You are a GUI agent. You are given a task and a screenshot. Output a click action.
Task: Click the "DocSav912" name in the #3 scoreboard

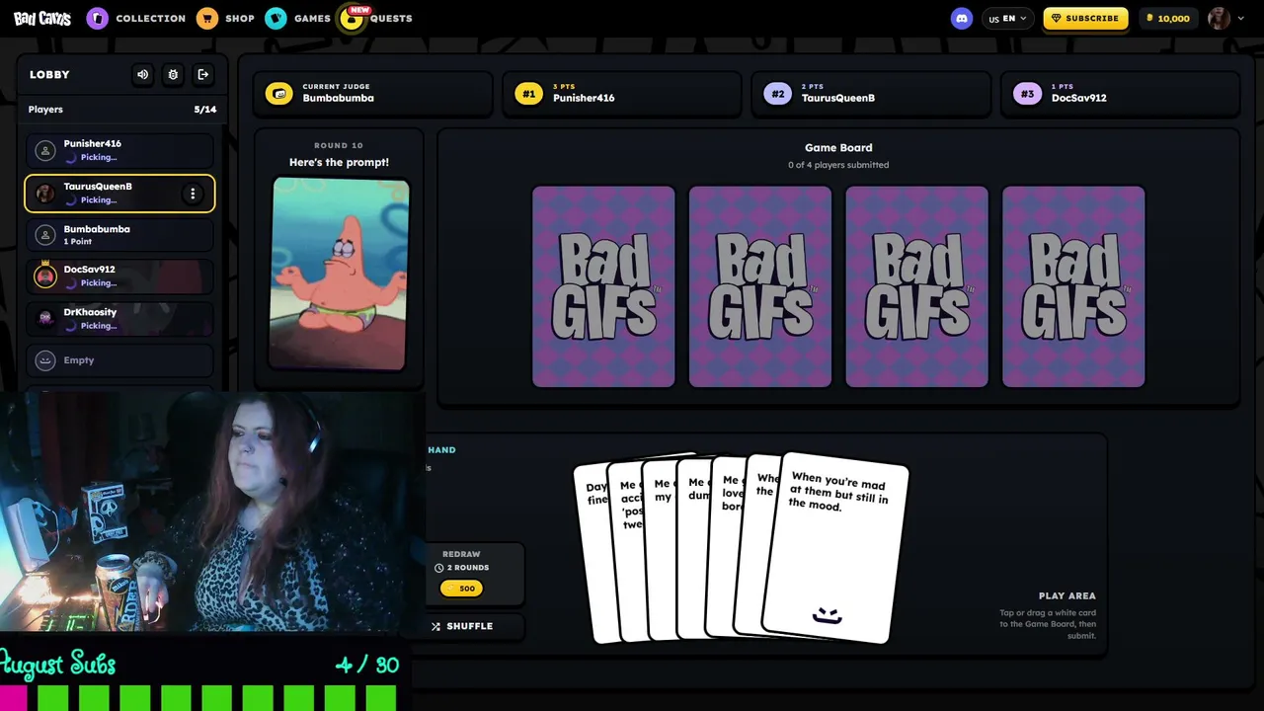[1079, 98]
